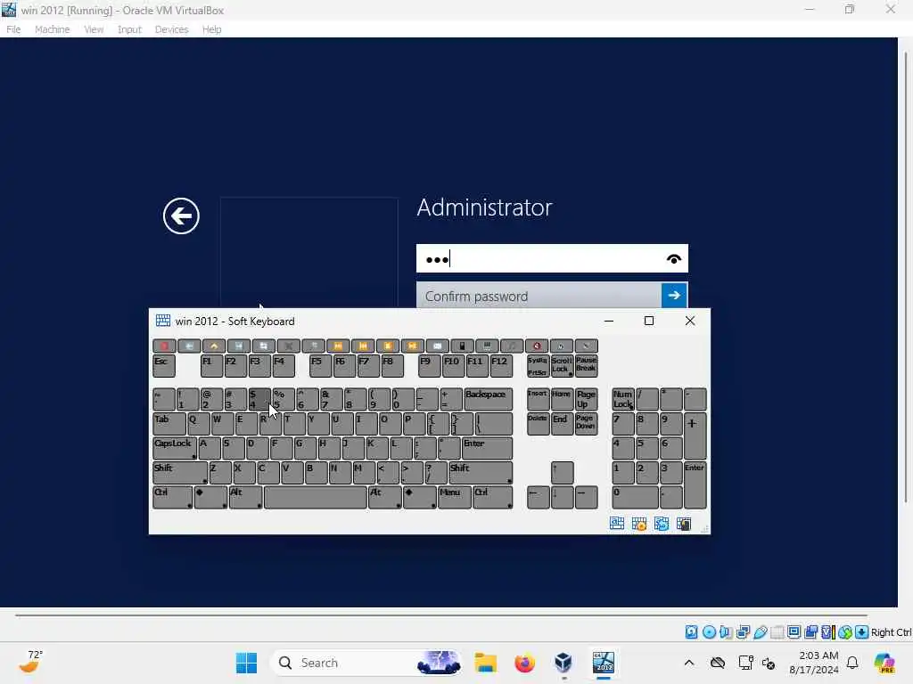The image size is (913, 684).
Task: Click VirtualBox network adapters indicator
Action: pos(743,631)
